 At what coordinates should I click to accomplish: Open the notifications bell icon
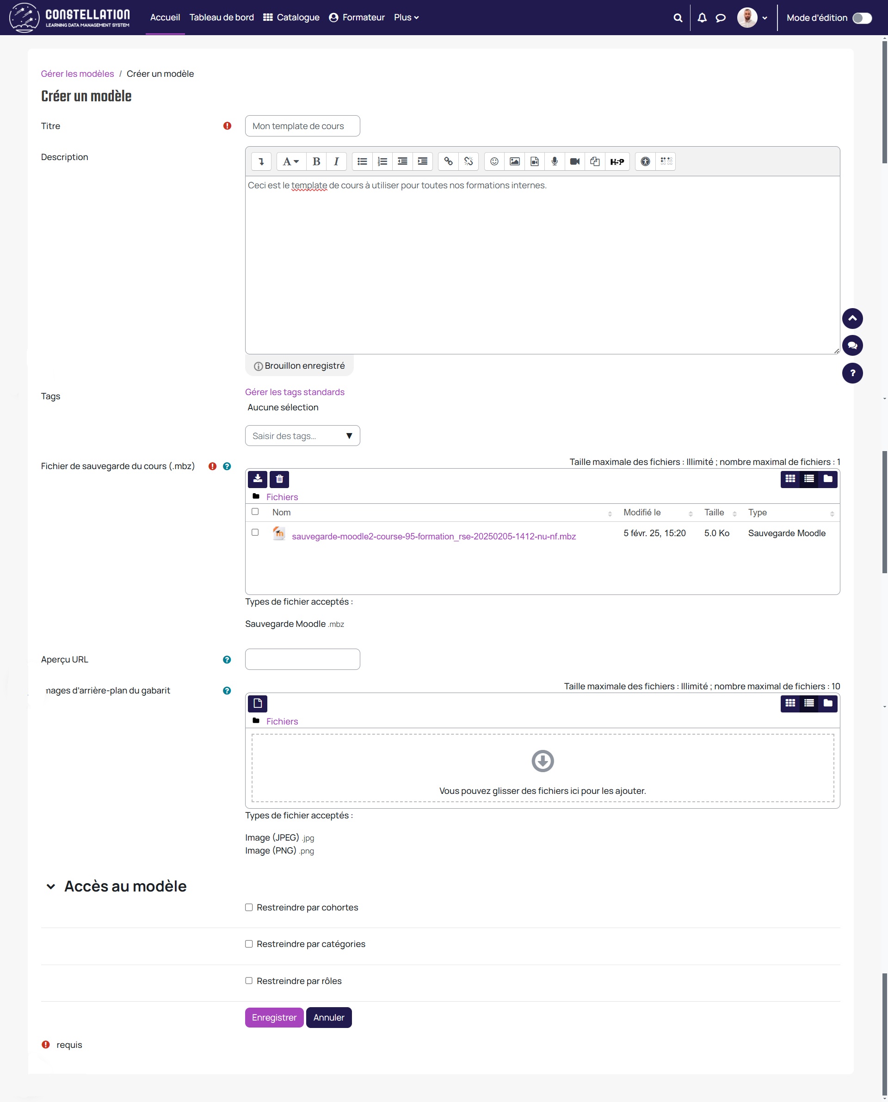[702, 18]
